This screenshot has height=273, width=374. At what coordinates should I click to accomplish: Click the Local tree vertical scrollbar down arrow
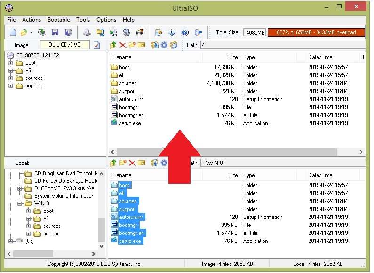tap(101, 246)
